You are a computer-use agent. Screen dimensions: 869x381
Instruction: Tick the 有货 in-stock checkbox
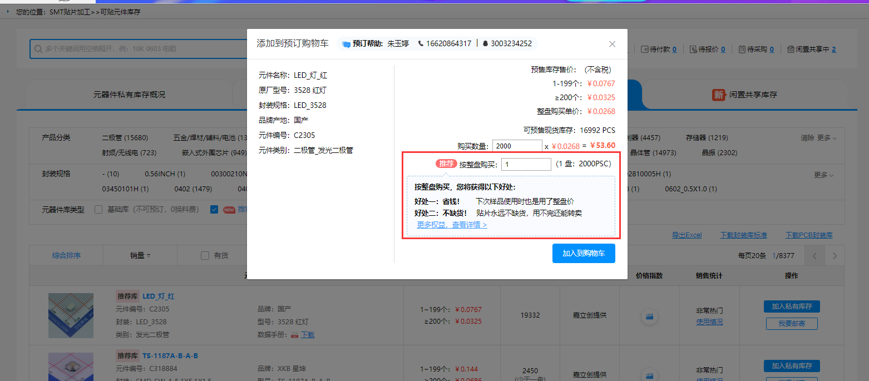coord(205,256)
